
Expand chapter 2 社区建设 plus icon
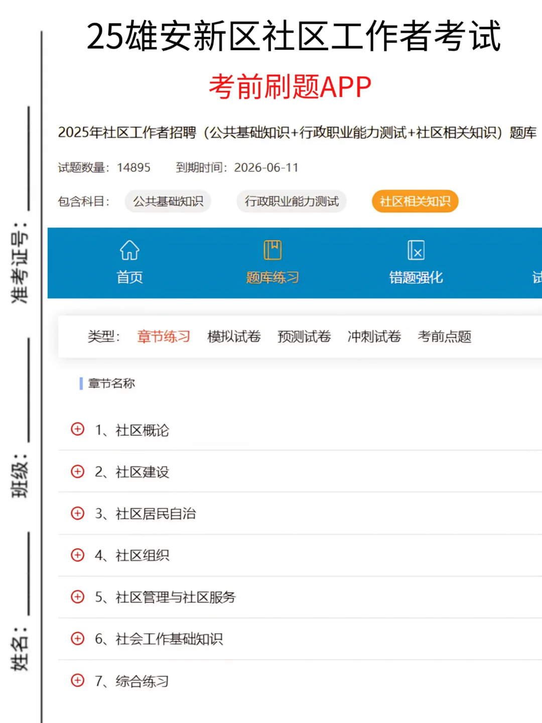point(77,471)
